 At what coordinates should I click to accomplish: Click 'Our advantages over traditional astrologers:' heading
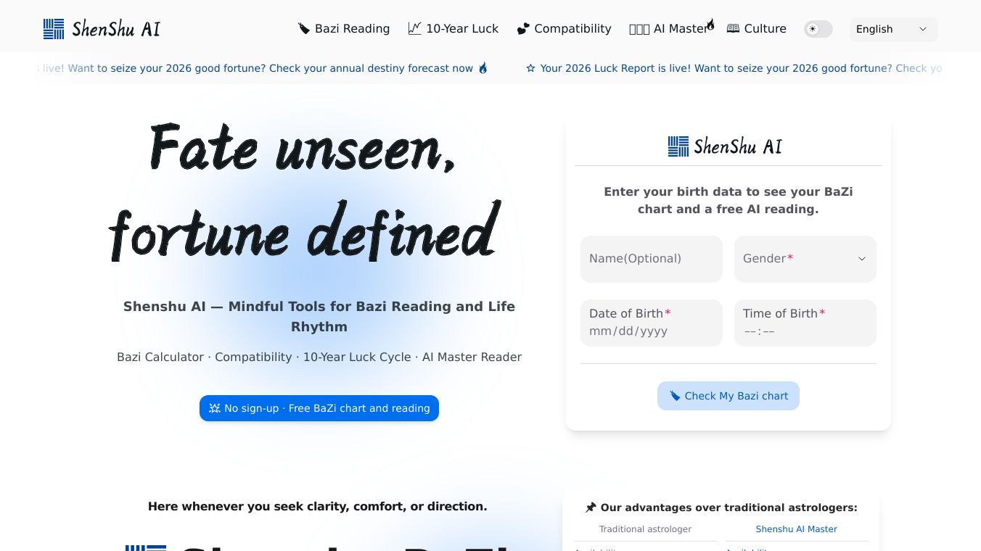coord(729,507)
